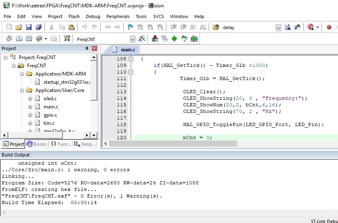Open Options for Target magic wand
This screenshot has height=223, width=338.
tap(142, 39)
